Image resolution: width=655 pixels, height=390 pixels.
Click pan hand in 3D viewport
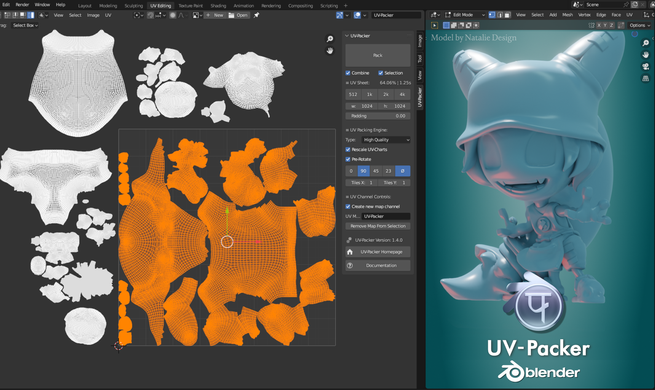pyautogui.click(x=645, y=55)
